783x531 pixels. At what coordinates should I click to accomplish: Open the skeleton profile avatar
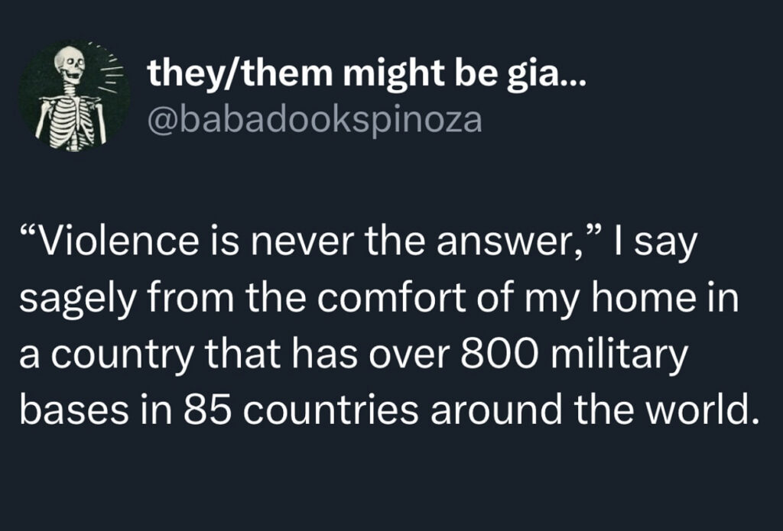pyautogui.click(x=73, y=96)
